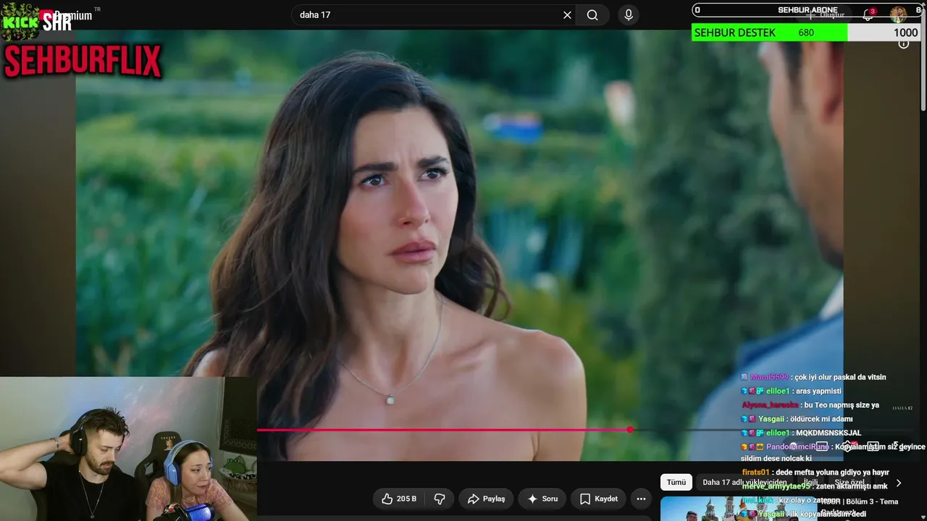
Task: Click chat username Mami5599
Action: tap(769, 377)
